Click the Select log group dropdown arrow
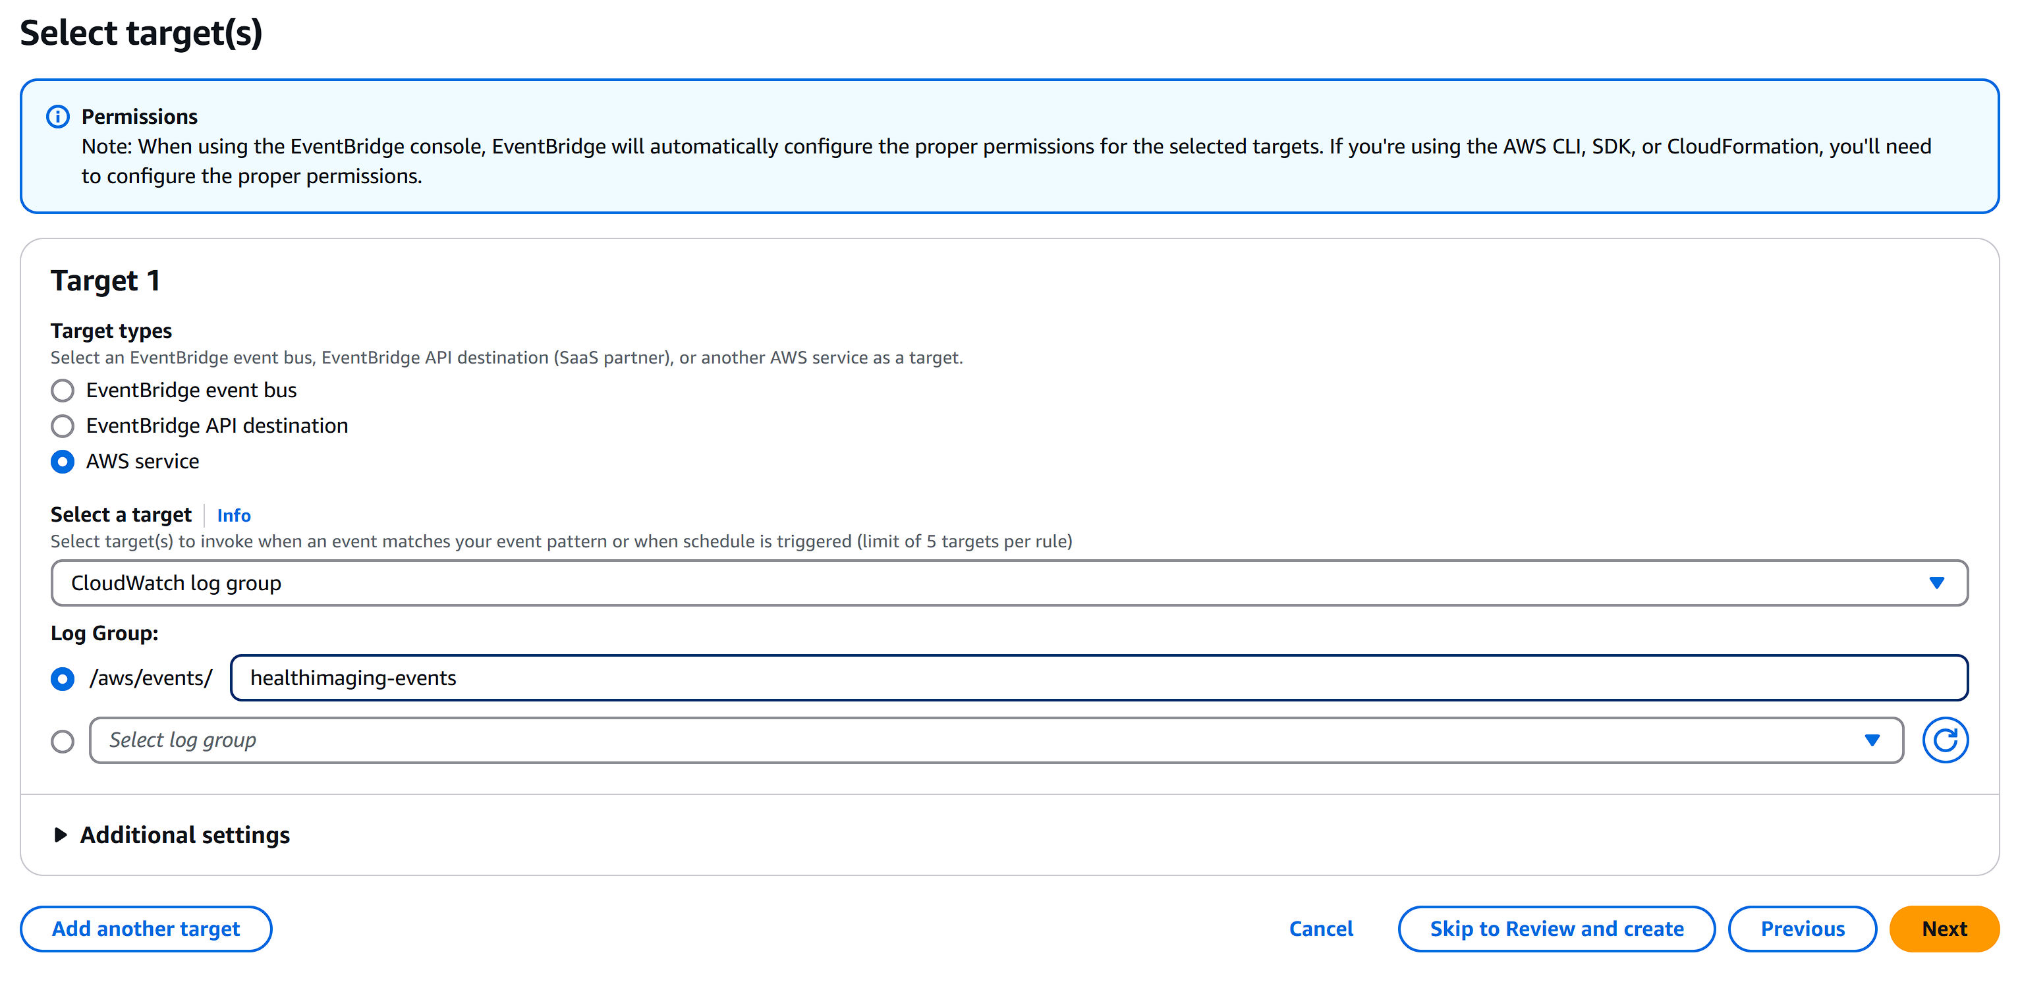 click(1872, 740)
